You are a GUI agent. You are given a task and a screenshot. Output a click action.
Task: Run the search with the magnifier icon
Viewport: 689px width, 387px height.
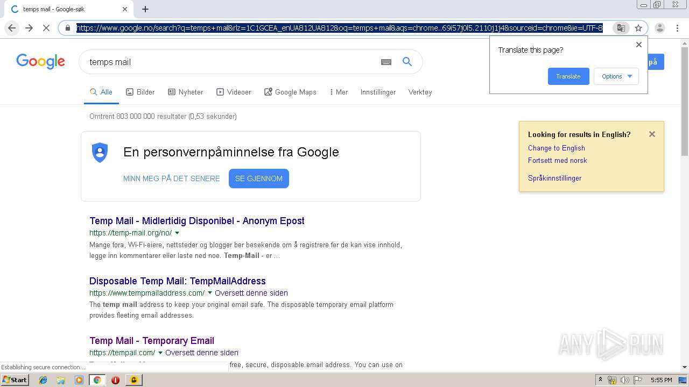(407, 62)
